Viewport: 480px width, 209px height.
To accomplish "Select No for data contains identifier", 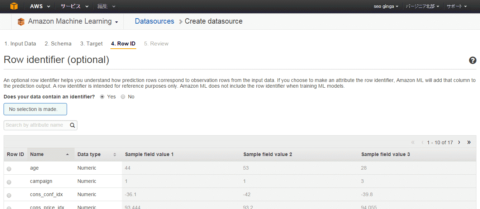I will (123, 97).
